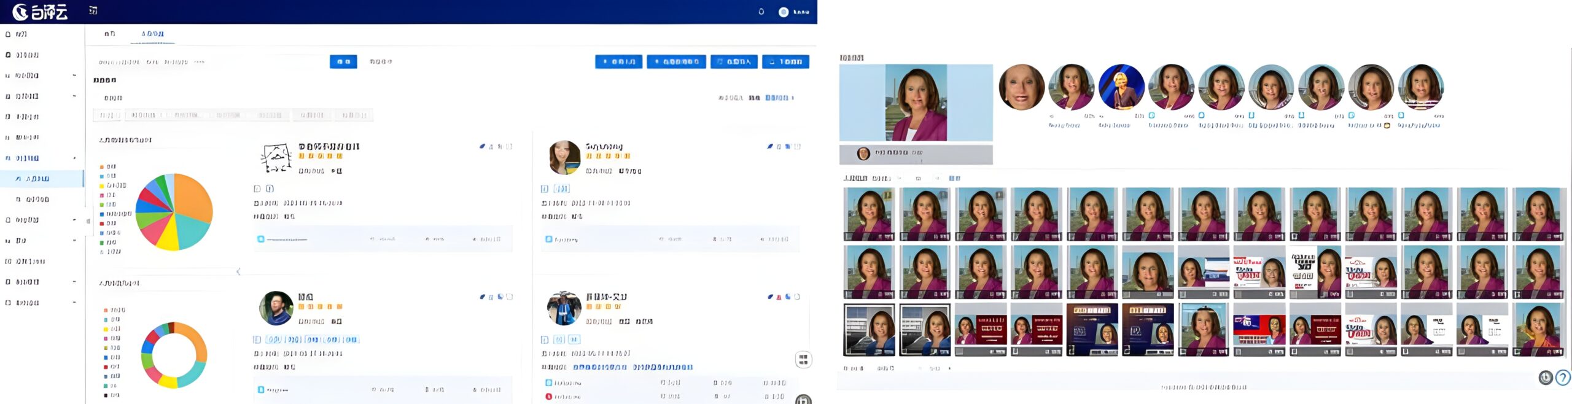Viewport: 1572px width, 404px height.
Task: Tick the checkbox on the top woman-avatar card
Action: pos(797,147)
